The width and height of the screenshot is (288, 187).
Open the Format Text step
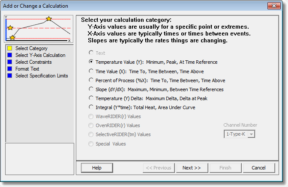coord(27,69)
